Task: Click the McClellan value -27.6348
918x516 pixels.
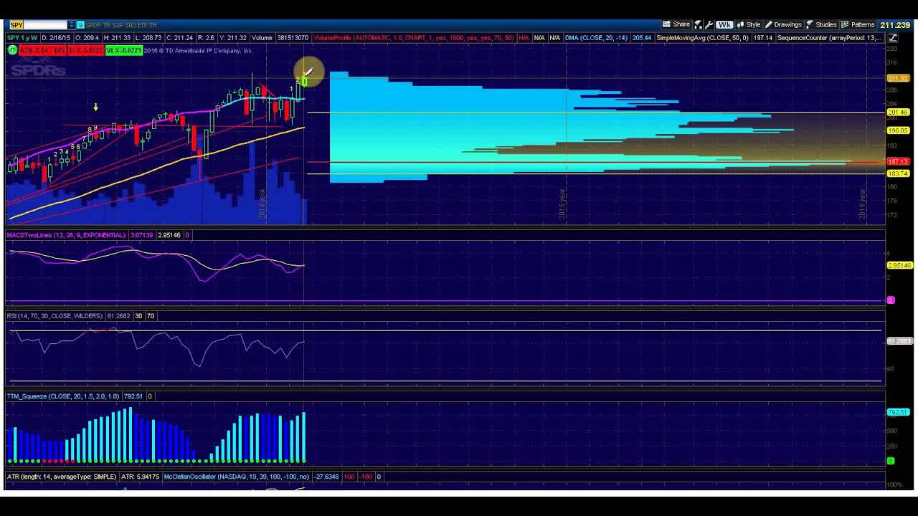Action: click(x=326, y=477)
